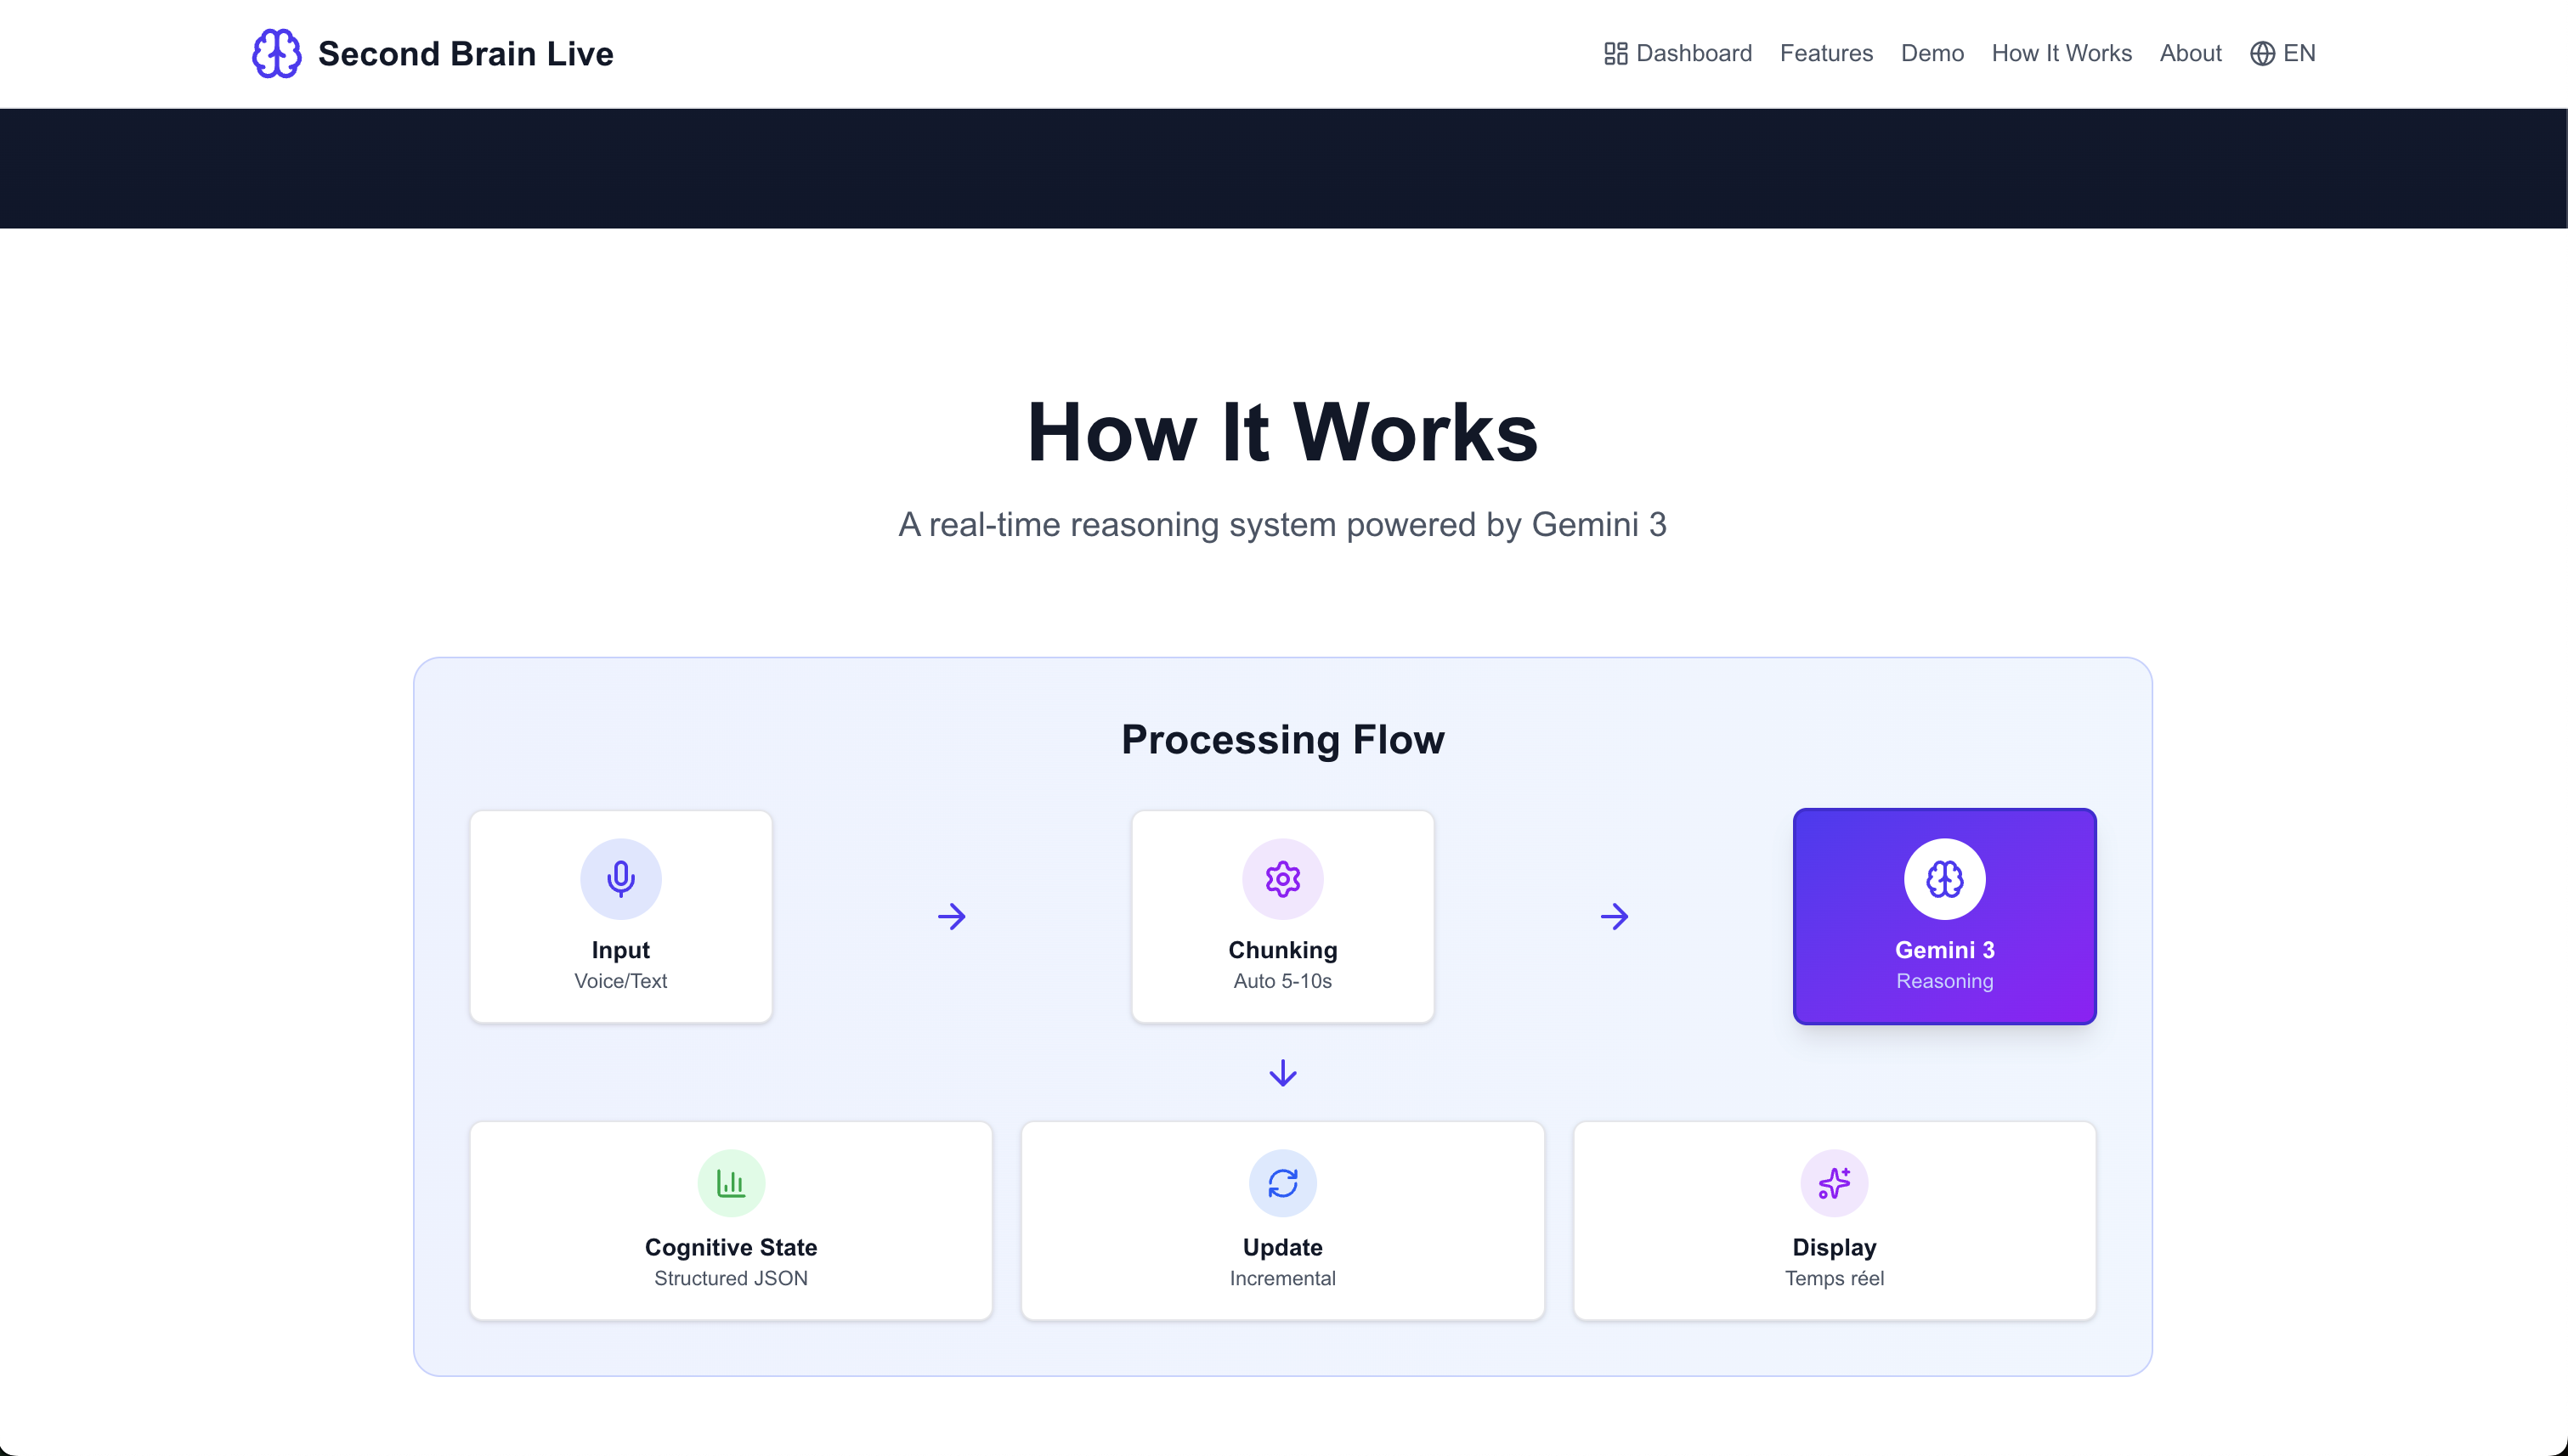Click the sparkles icon in Display card
Image resolution: width=2568 pixels, height=1456 pixels.
pyautogui.click(x=1834, y=1183)
